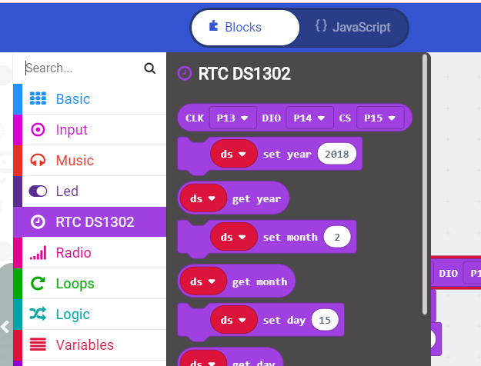Open the Logic block category
This screenshot has height=366, width=481.
click(x=90, y=314)
